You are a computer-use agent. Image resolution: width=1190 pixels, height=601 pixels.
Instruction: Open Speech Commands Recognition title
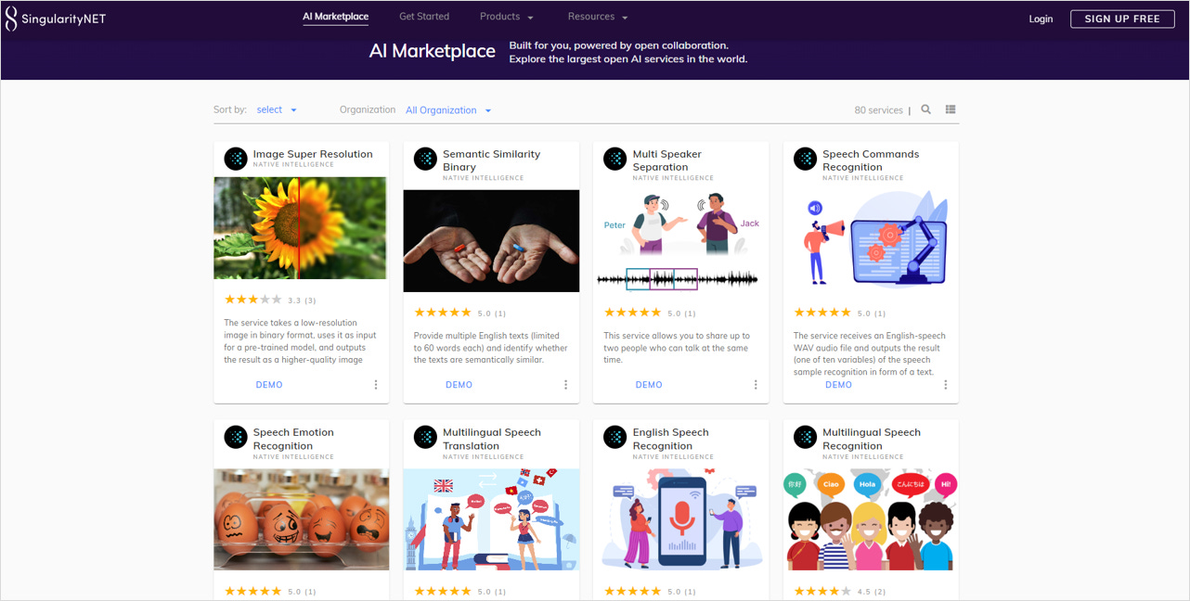click(871, 160)
